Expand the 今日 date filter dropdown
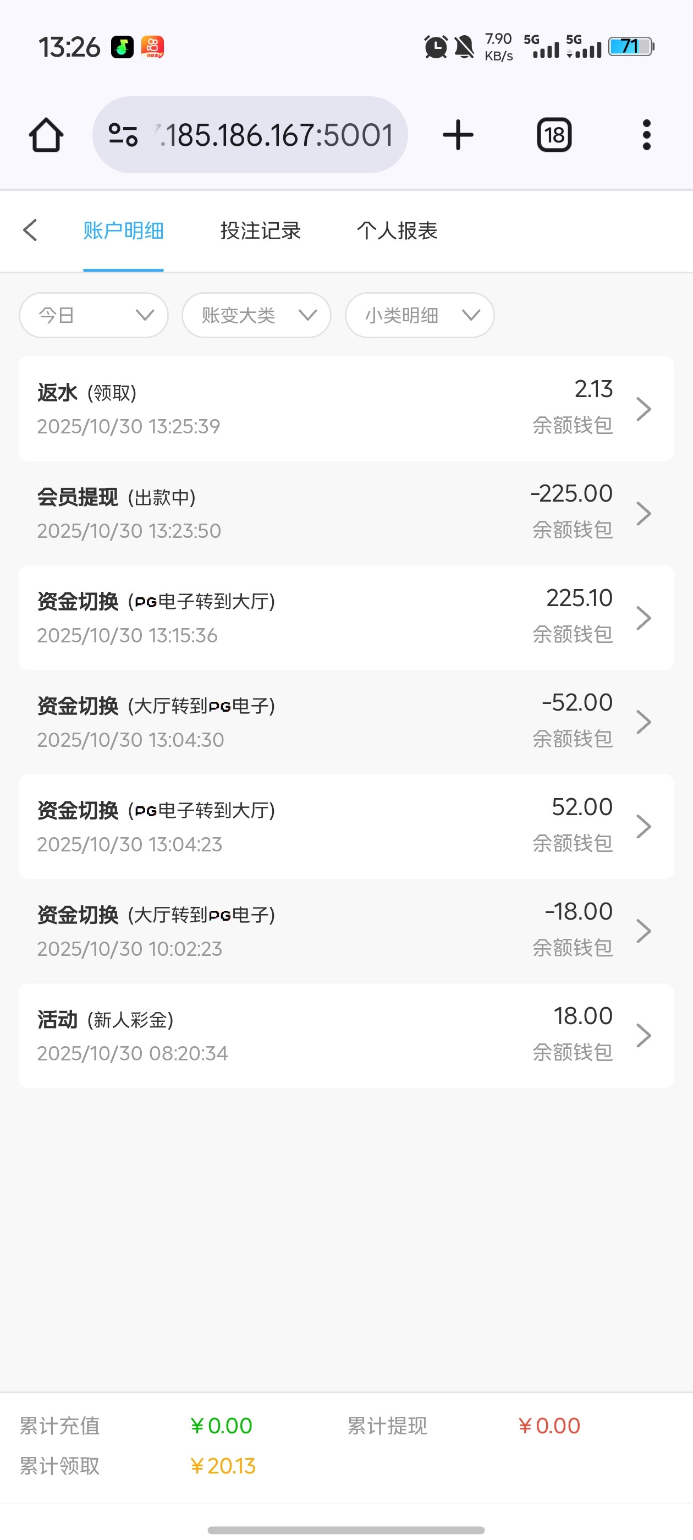Screen dimensions: 693x1540 click(x=94, y=315)
